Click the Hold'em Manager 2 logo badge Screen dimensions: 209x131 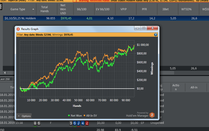tap(152, 115)
